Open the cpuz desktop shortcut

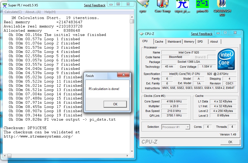pyautogui.click(x=143, y=6)
